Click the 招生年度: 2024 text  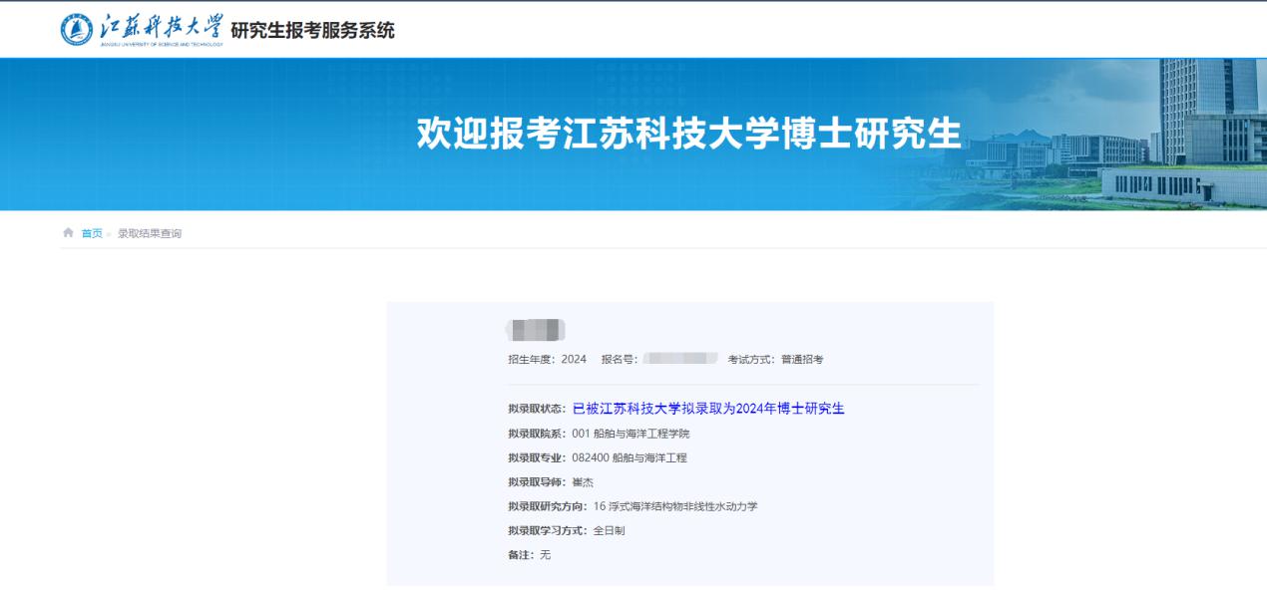(x=548, y=359)
